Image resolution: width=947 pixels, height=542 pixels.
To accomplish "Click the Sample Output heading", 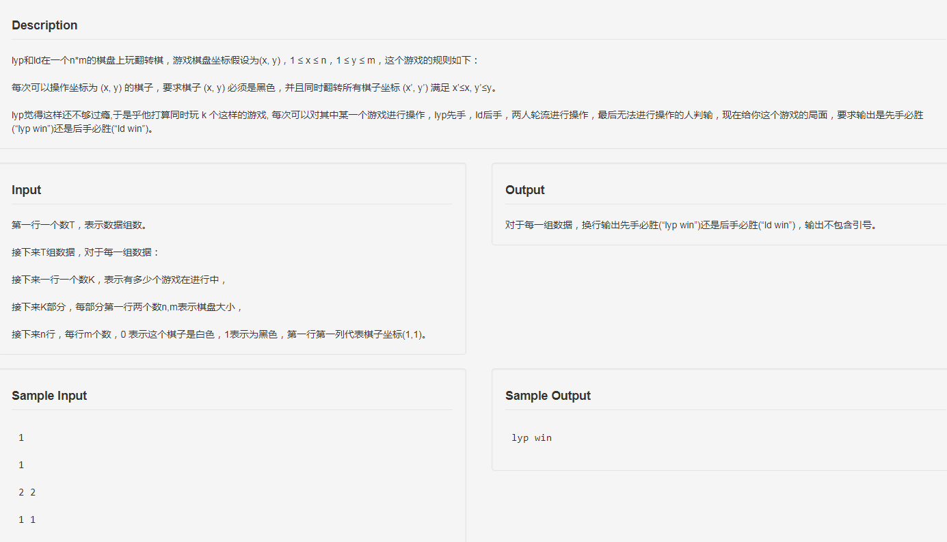I will point(548,395).
